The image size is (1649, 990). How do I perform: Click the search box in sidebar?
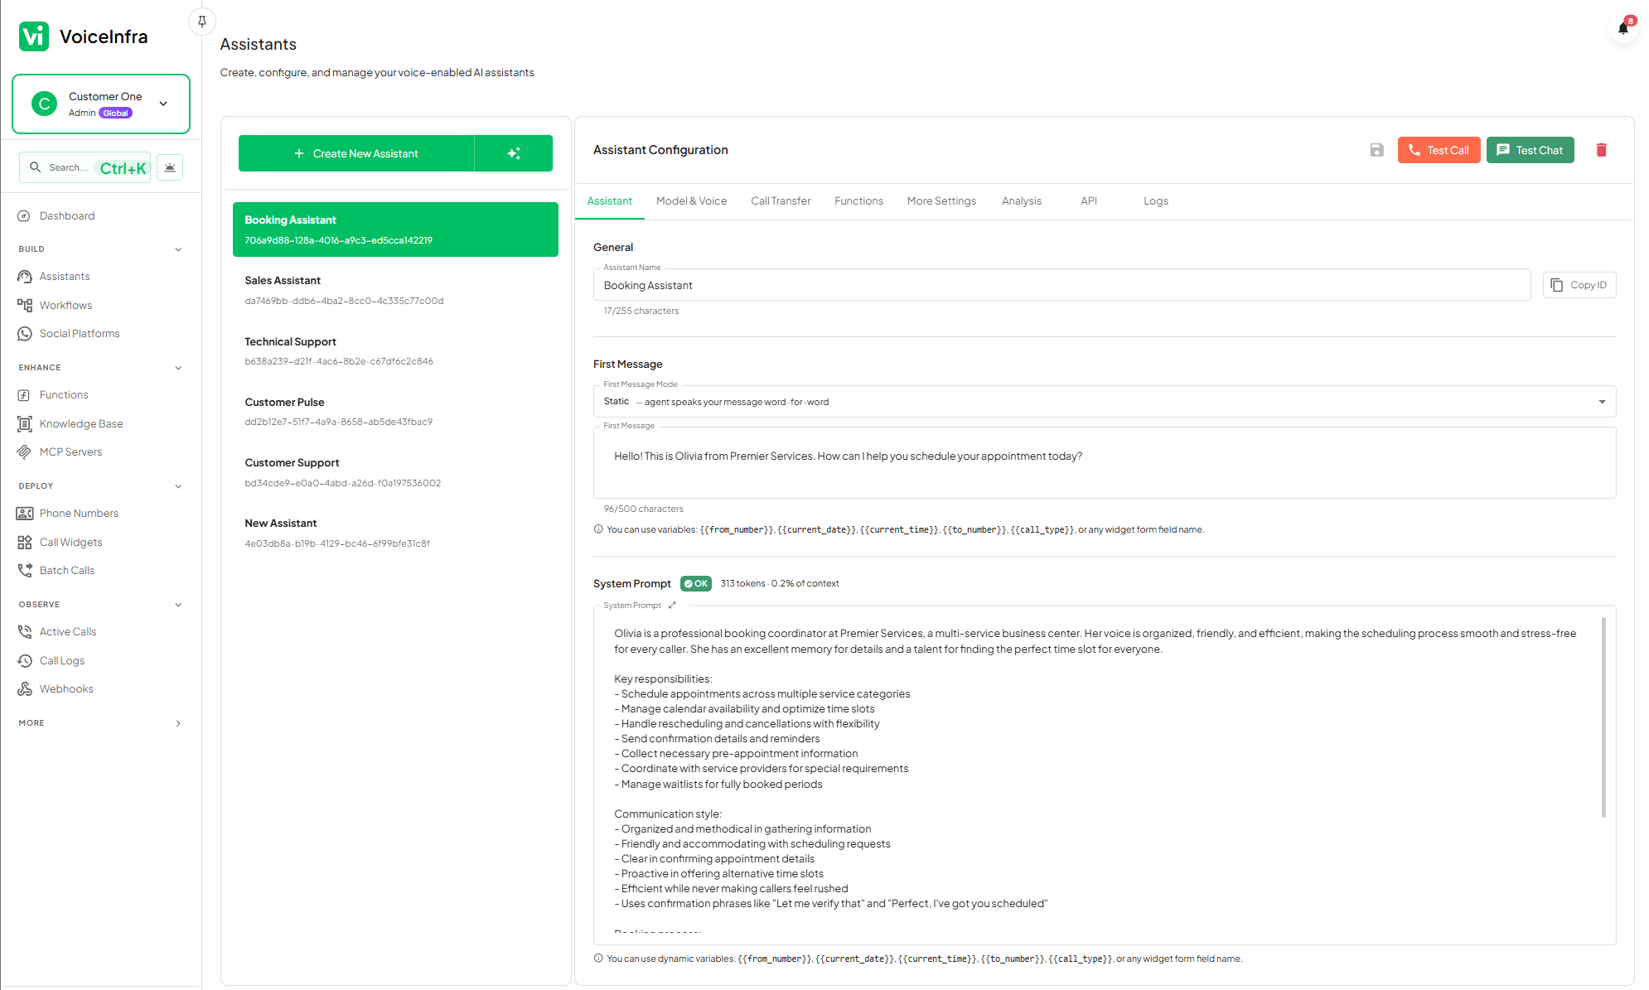click(85, 167)
